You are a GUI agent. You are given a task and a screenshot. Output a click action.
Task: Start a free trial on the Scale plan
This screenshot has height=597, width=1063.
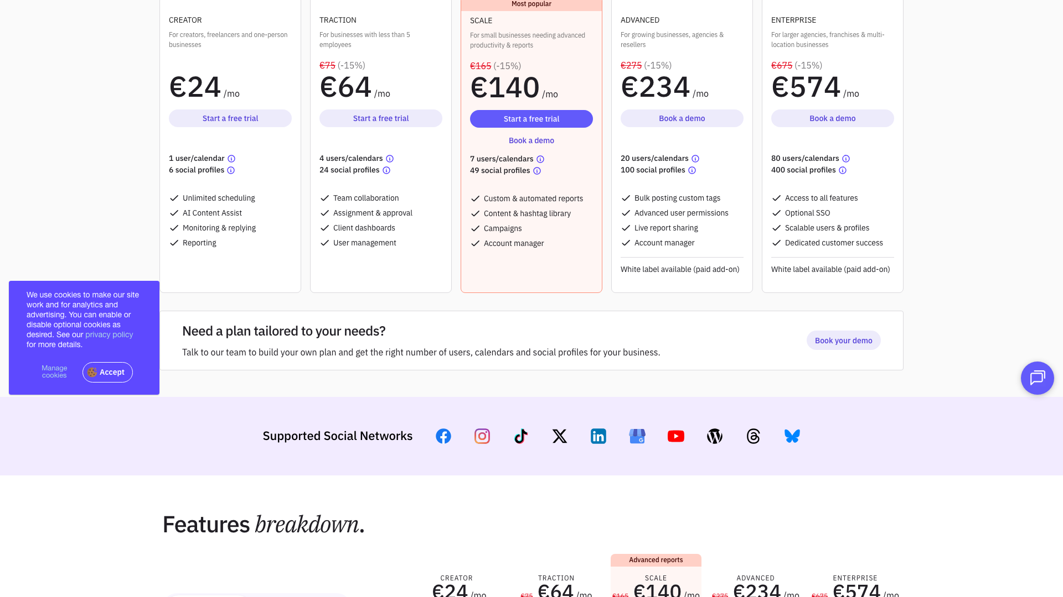pos(531,119)
